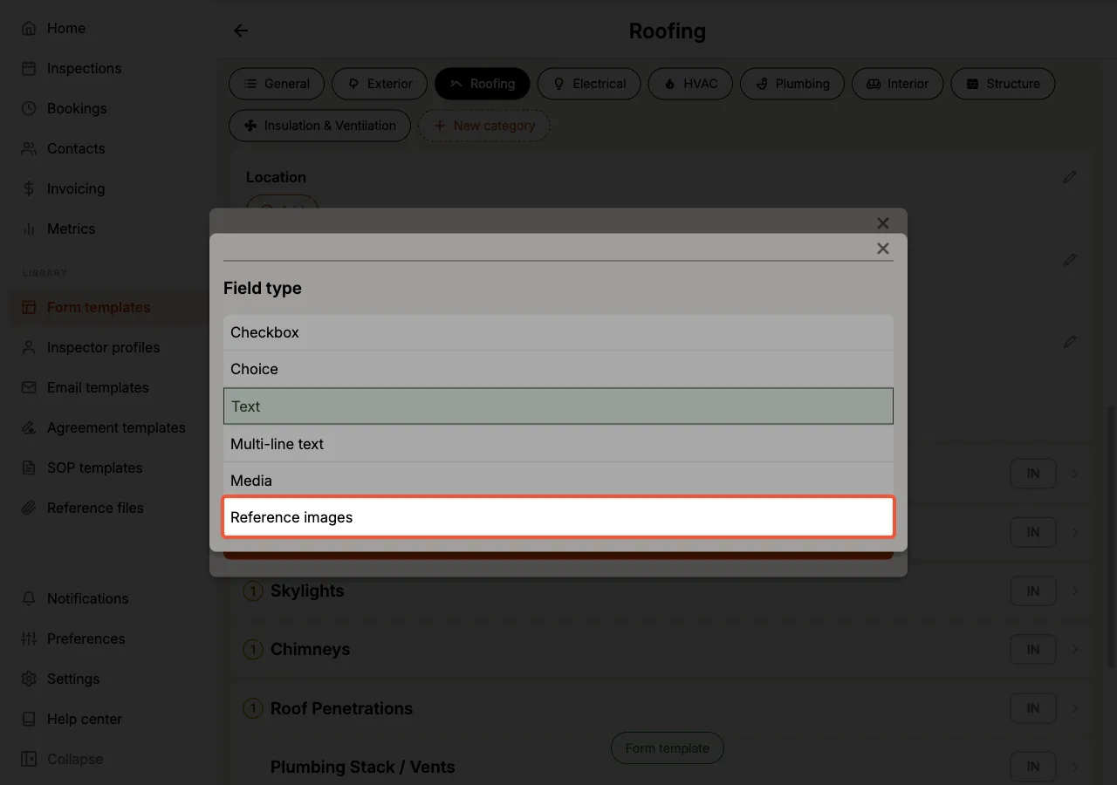
Task: Click the Help center book icon
Action: click(x=29, y=719)
